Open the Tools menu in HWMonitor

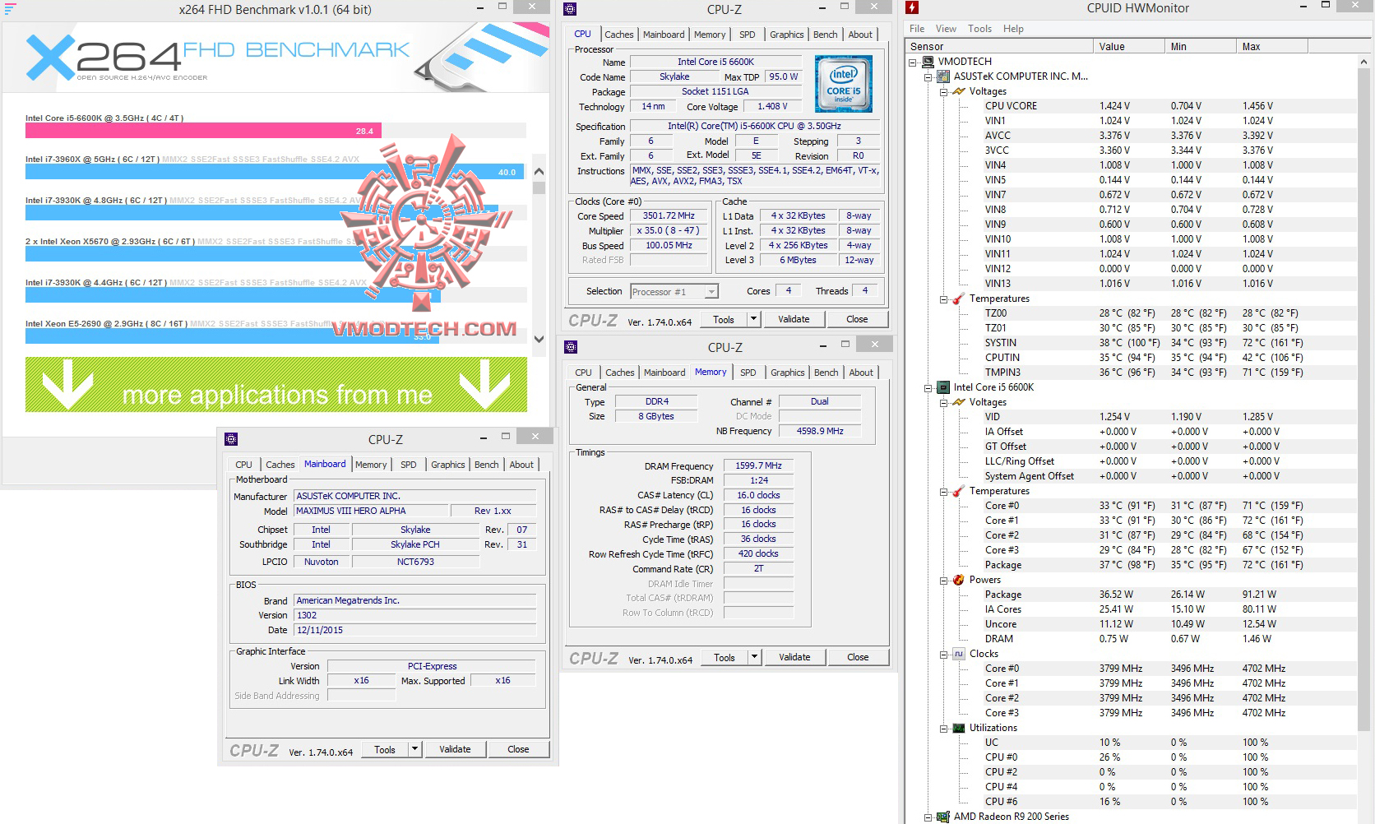pyautogui.click(x=979, y=29)
